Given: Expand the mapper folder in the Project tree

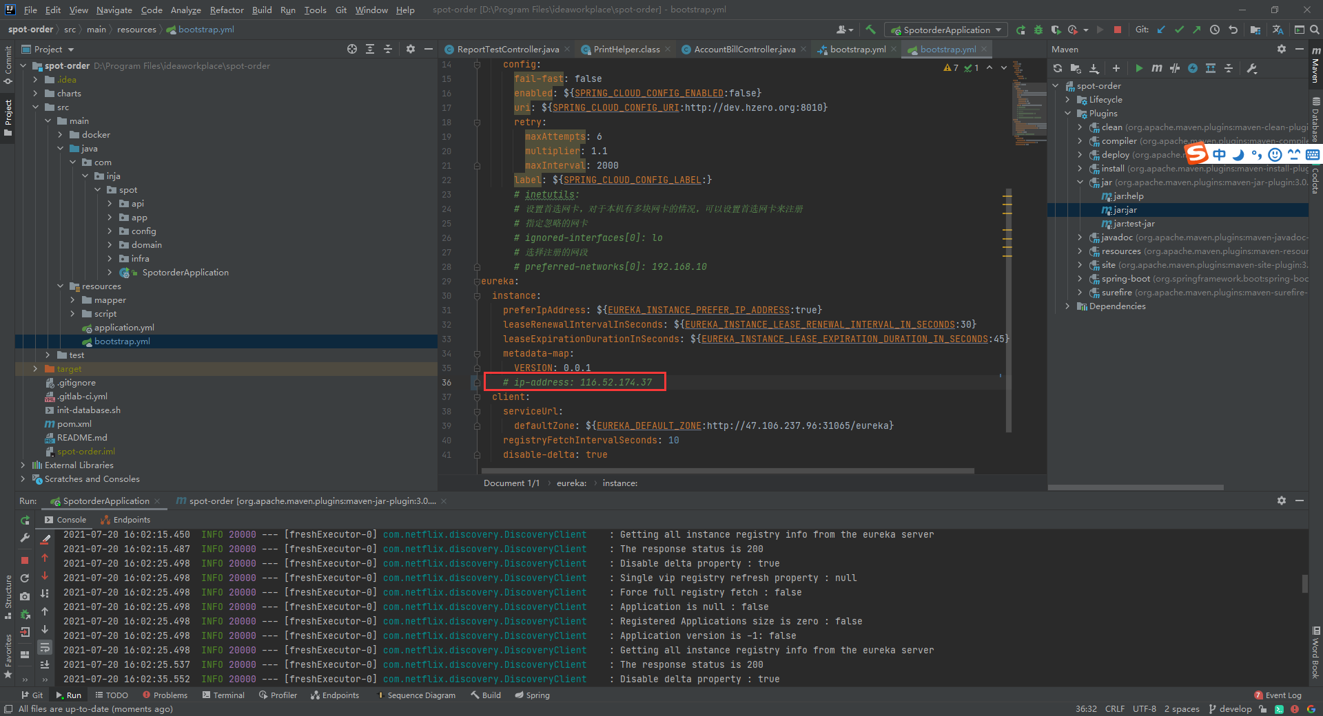Looking at the screenshot, I should [x=72, y=300].
